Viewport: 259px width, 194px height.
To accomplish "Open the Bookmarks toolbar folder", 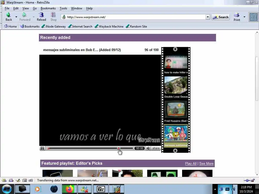I will pyautogui.click(x=30, y=26).
